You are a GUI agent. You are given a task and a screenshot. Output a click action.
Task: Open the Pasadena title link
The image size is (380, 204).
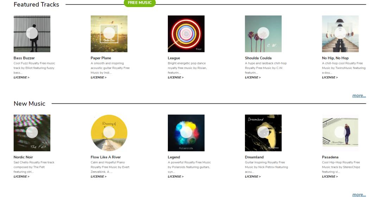click(330, 157)
